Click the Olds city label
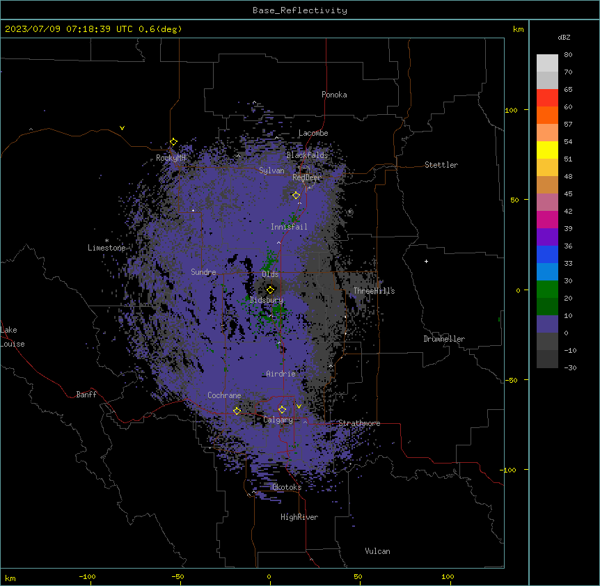600x586 pixels. 270,274
